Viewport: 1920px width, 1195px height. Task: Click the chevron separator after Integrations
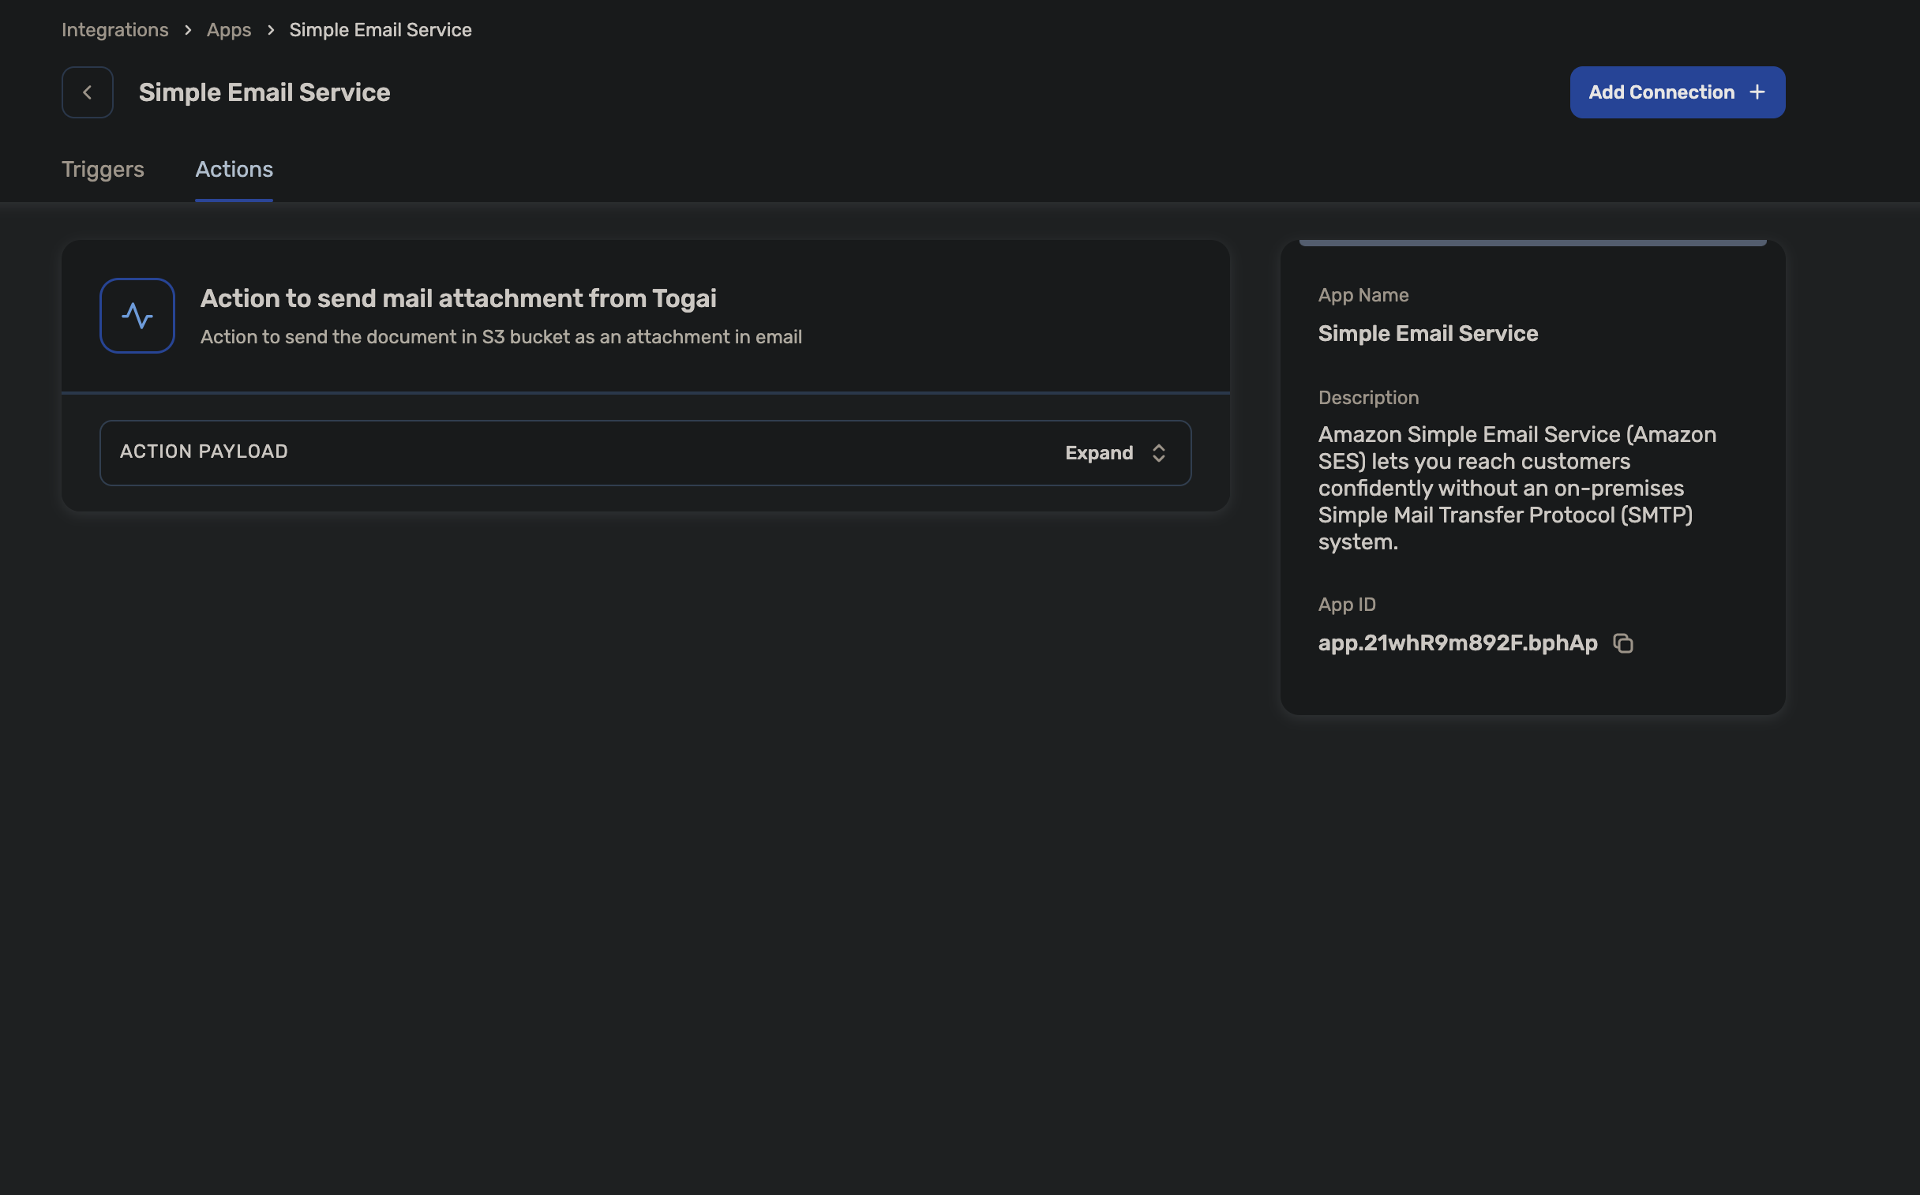pyautogui.click(x=187, y=30)
